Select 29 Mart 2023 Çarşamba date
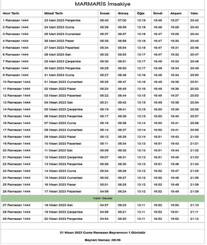 point(62,62)
